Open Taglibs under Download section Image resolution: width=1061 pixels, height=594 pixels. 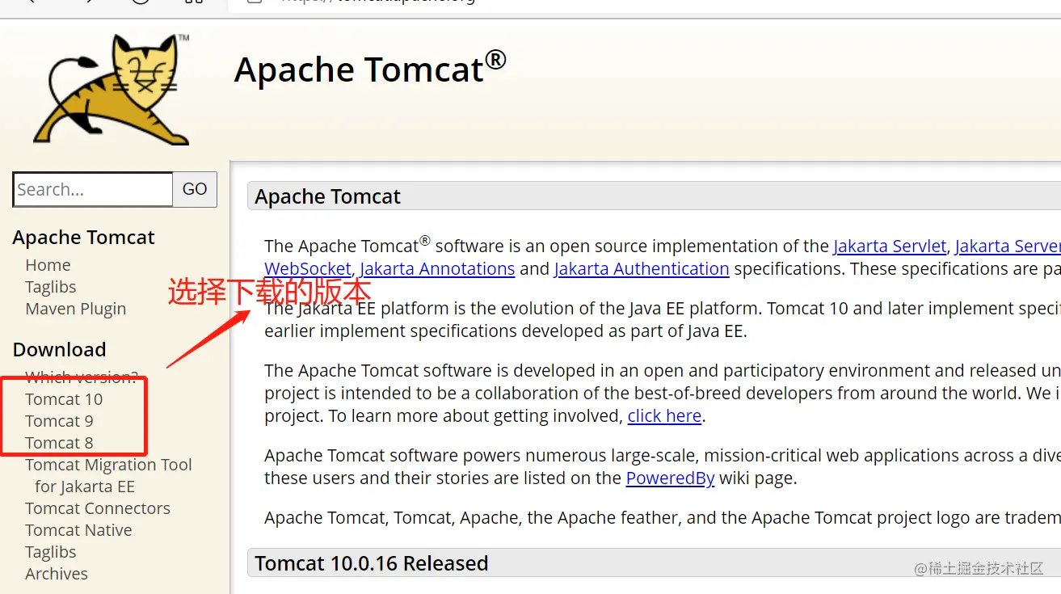click(51, 552)
